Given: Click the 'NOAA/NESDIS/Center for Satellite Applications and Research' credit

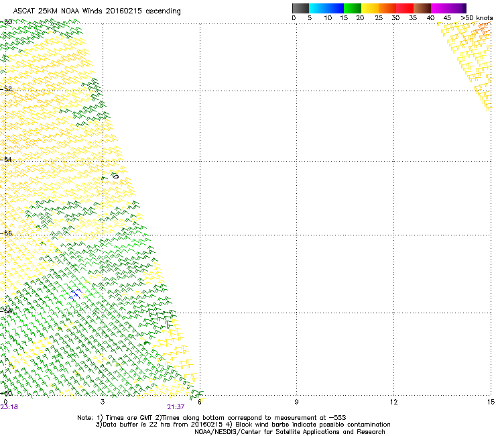Looking at the screenshot, I should click(x=290, y=432).
